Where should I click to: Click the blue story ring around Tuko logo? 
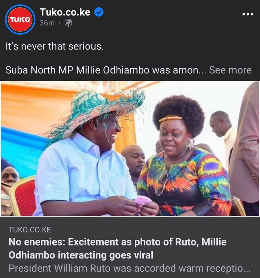click(20, 19)
